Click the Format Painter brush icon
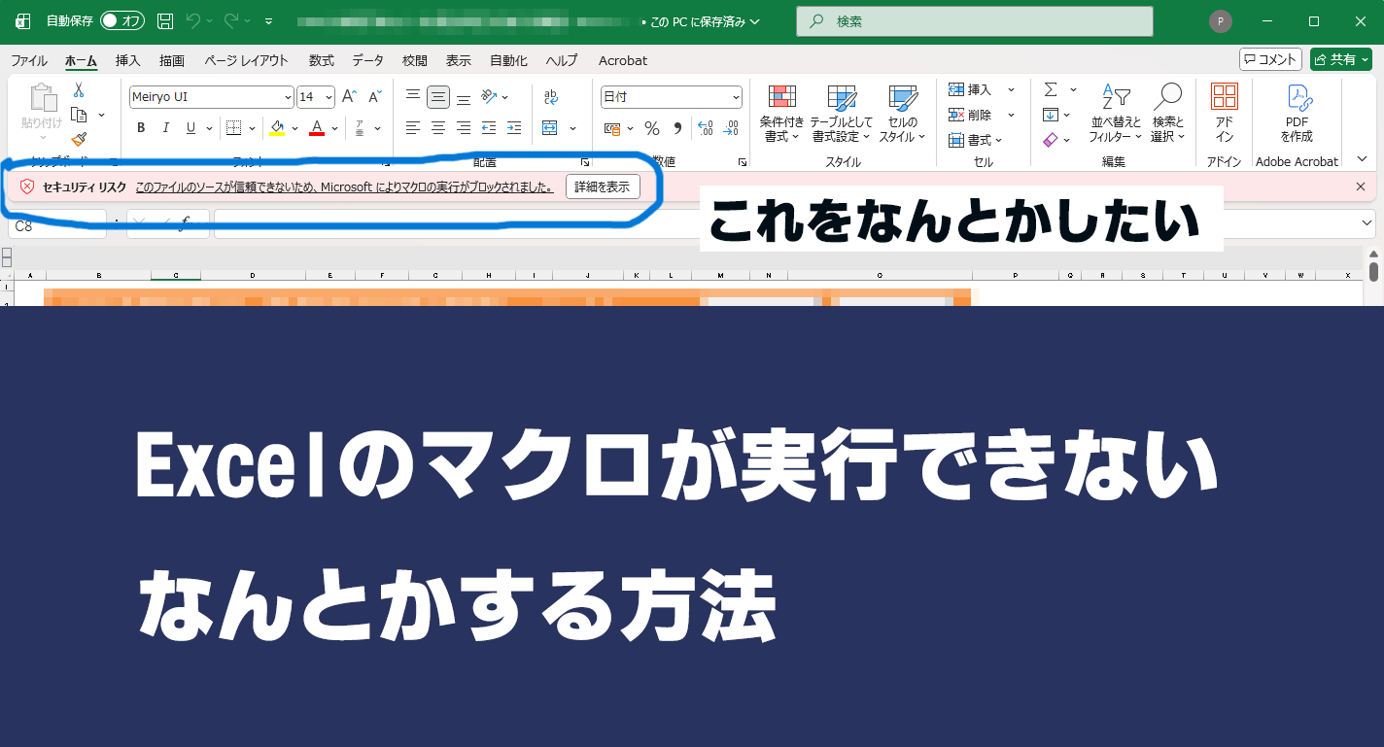This screenshot has height=747, width=1384. [x=79, y=139]
